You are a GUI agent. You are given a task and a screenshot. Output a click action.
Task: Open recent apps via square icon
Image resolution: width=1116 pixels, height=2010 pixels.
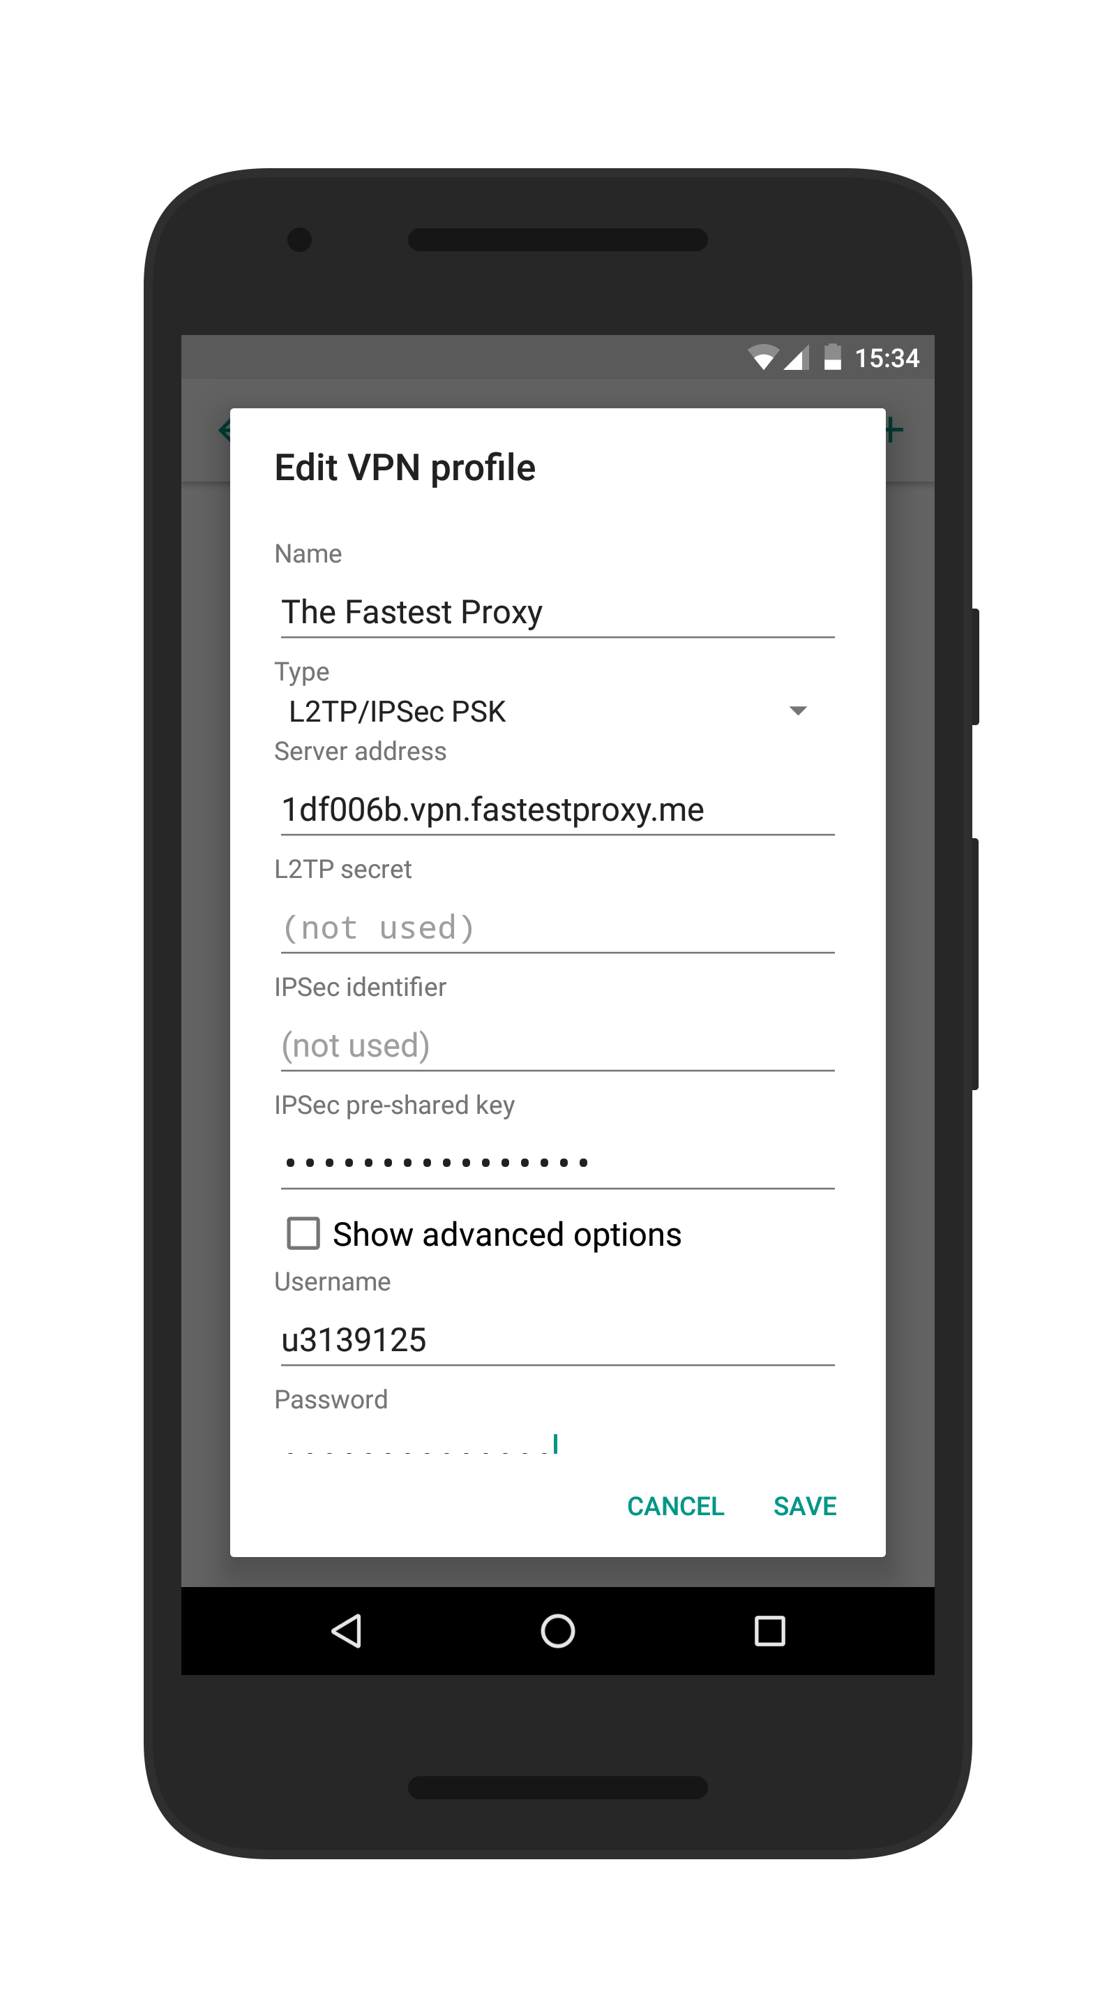tap(770, 1631)
